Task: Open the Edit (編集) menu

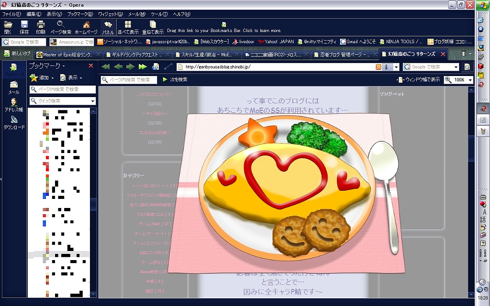Action: pos(34,14)
